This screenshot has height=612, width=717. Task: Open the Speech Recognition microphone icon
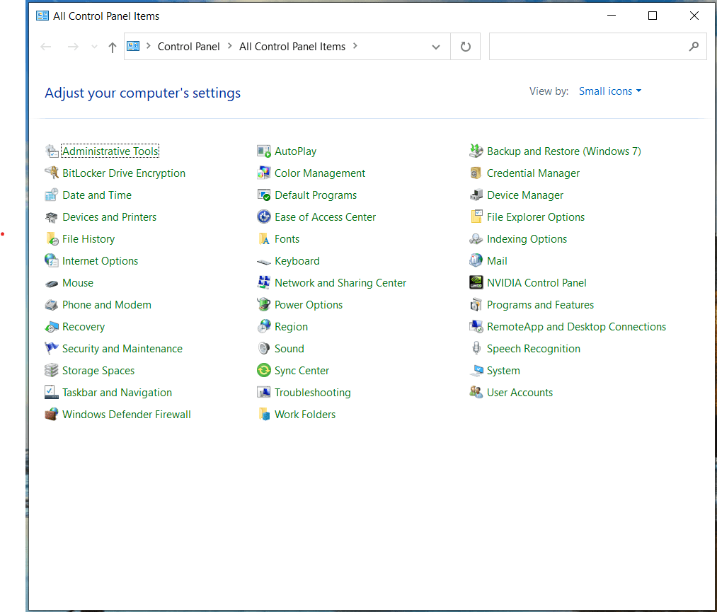click(x=476, y=349)
